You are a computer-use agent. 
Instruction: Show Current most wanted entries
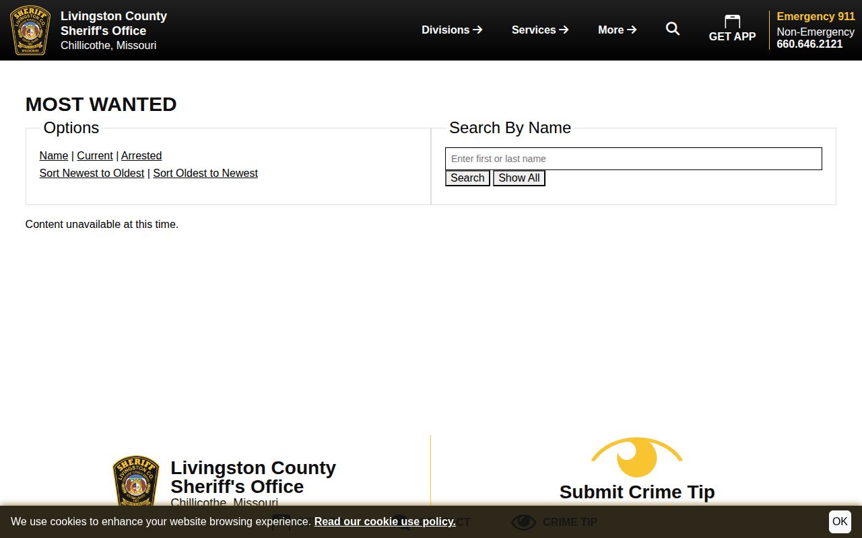pyautogui.click(x=95, y=155)
